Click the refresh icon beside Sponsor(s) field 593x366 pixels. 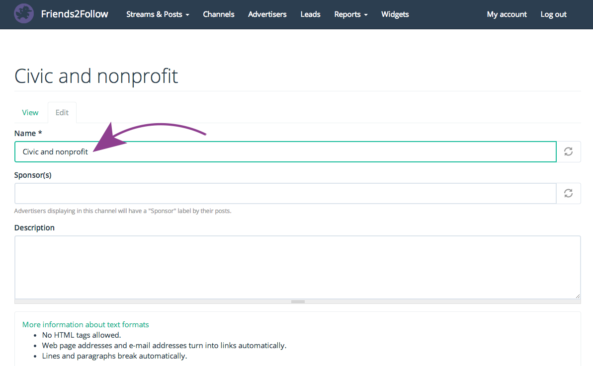click(568, 193)
